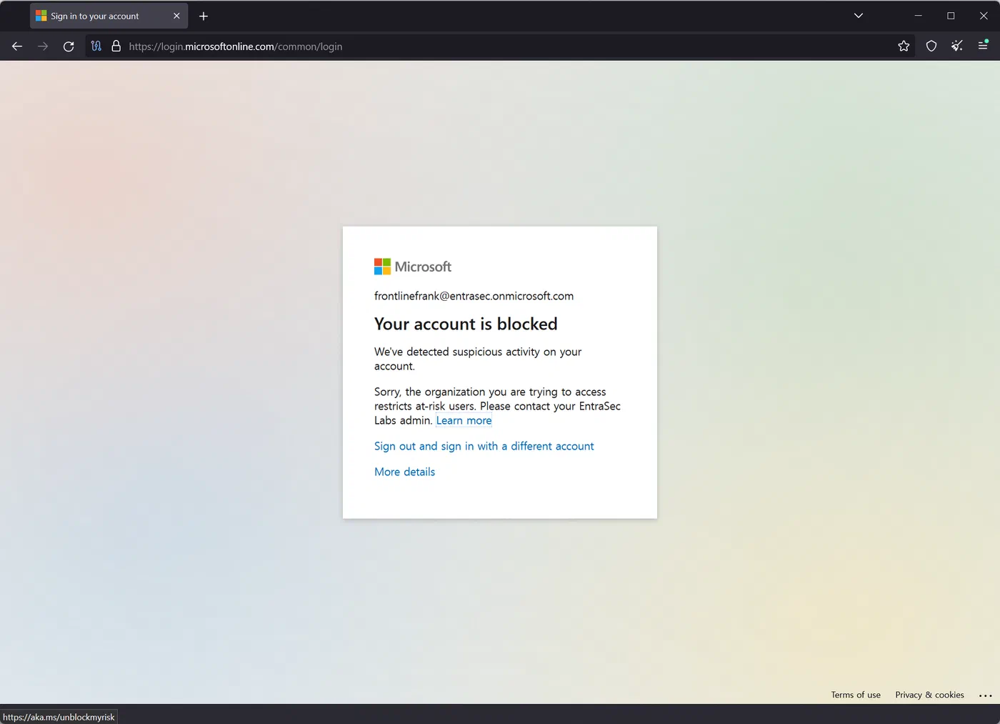This screenshot has width=1000, height=724.
Task: Bookmark this page with the star
Action: point(904,46)
